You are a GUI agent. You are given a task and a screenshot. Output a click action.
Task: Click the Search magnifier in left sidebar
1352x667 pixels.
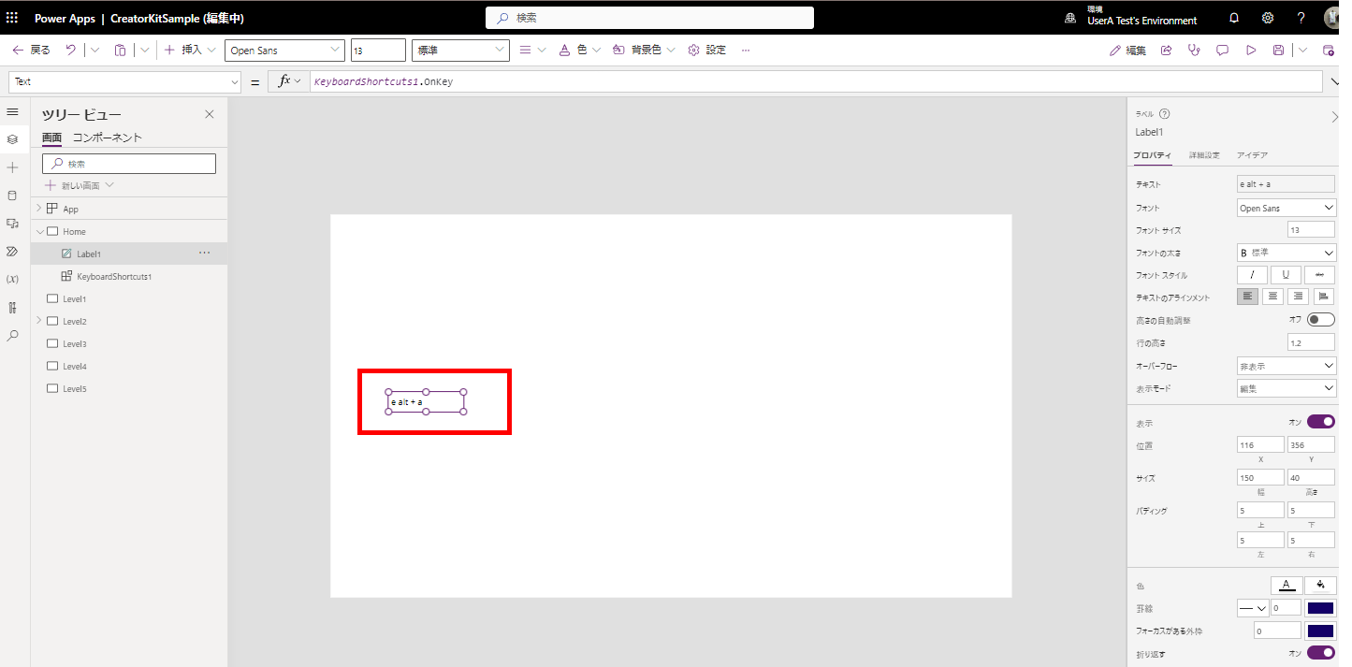12,335
